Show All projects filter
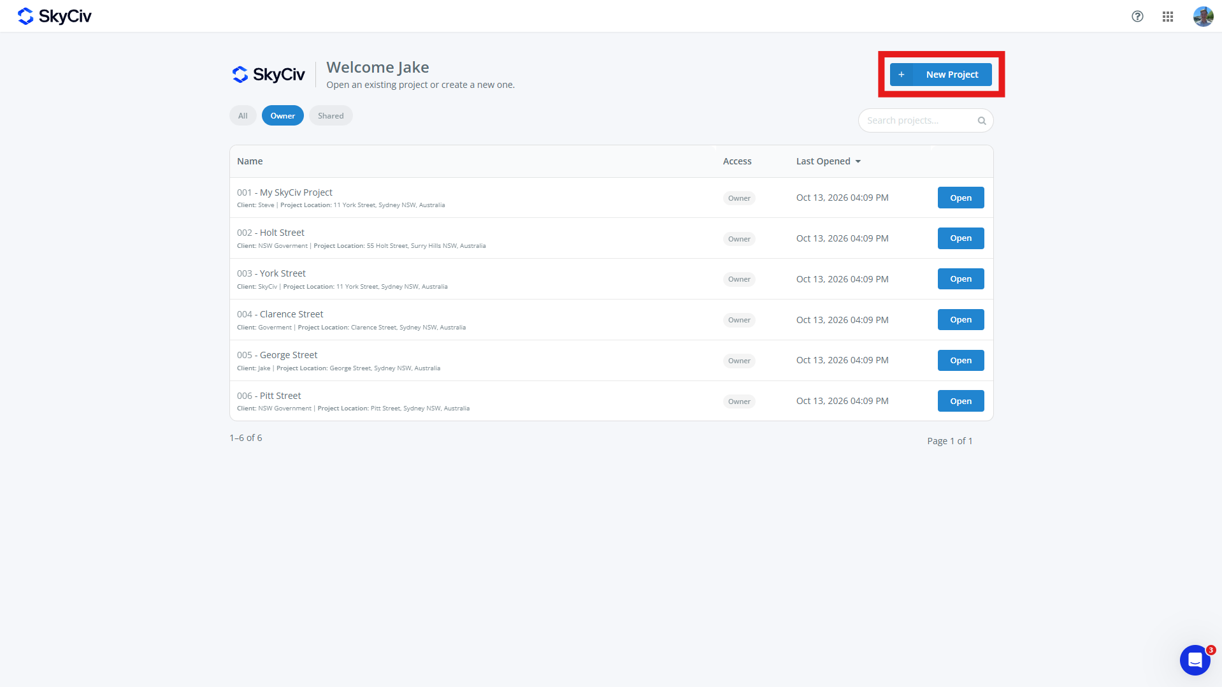This screenshot has width=1222, height=687. pos(243,115)
